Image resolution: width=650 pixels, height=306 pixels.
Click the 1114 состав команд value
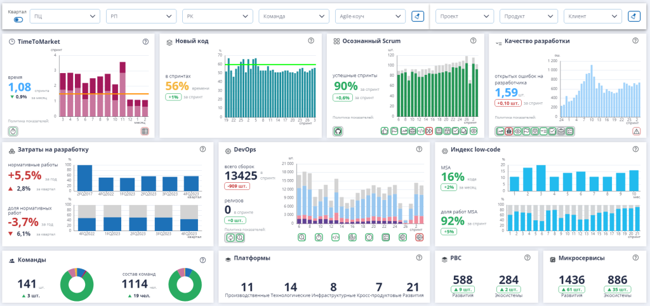pyautogui.click(x=135, y=284)
